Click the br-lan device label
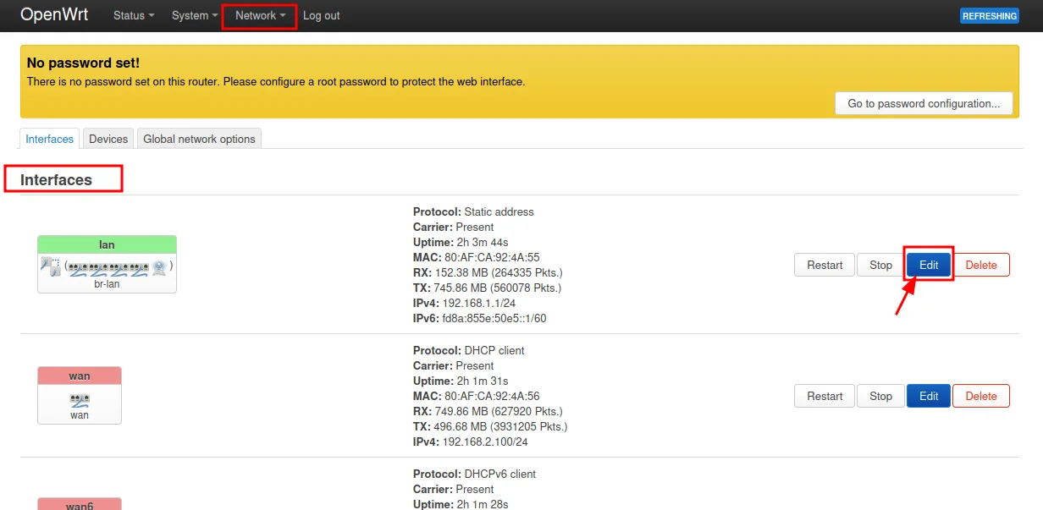 point(107,284)
